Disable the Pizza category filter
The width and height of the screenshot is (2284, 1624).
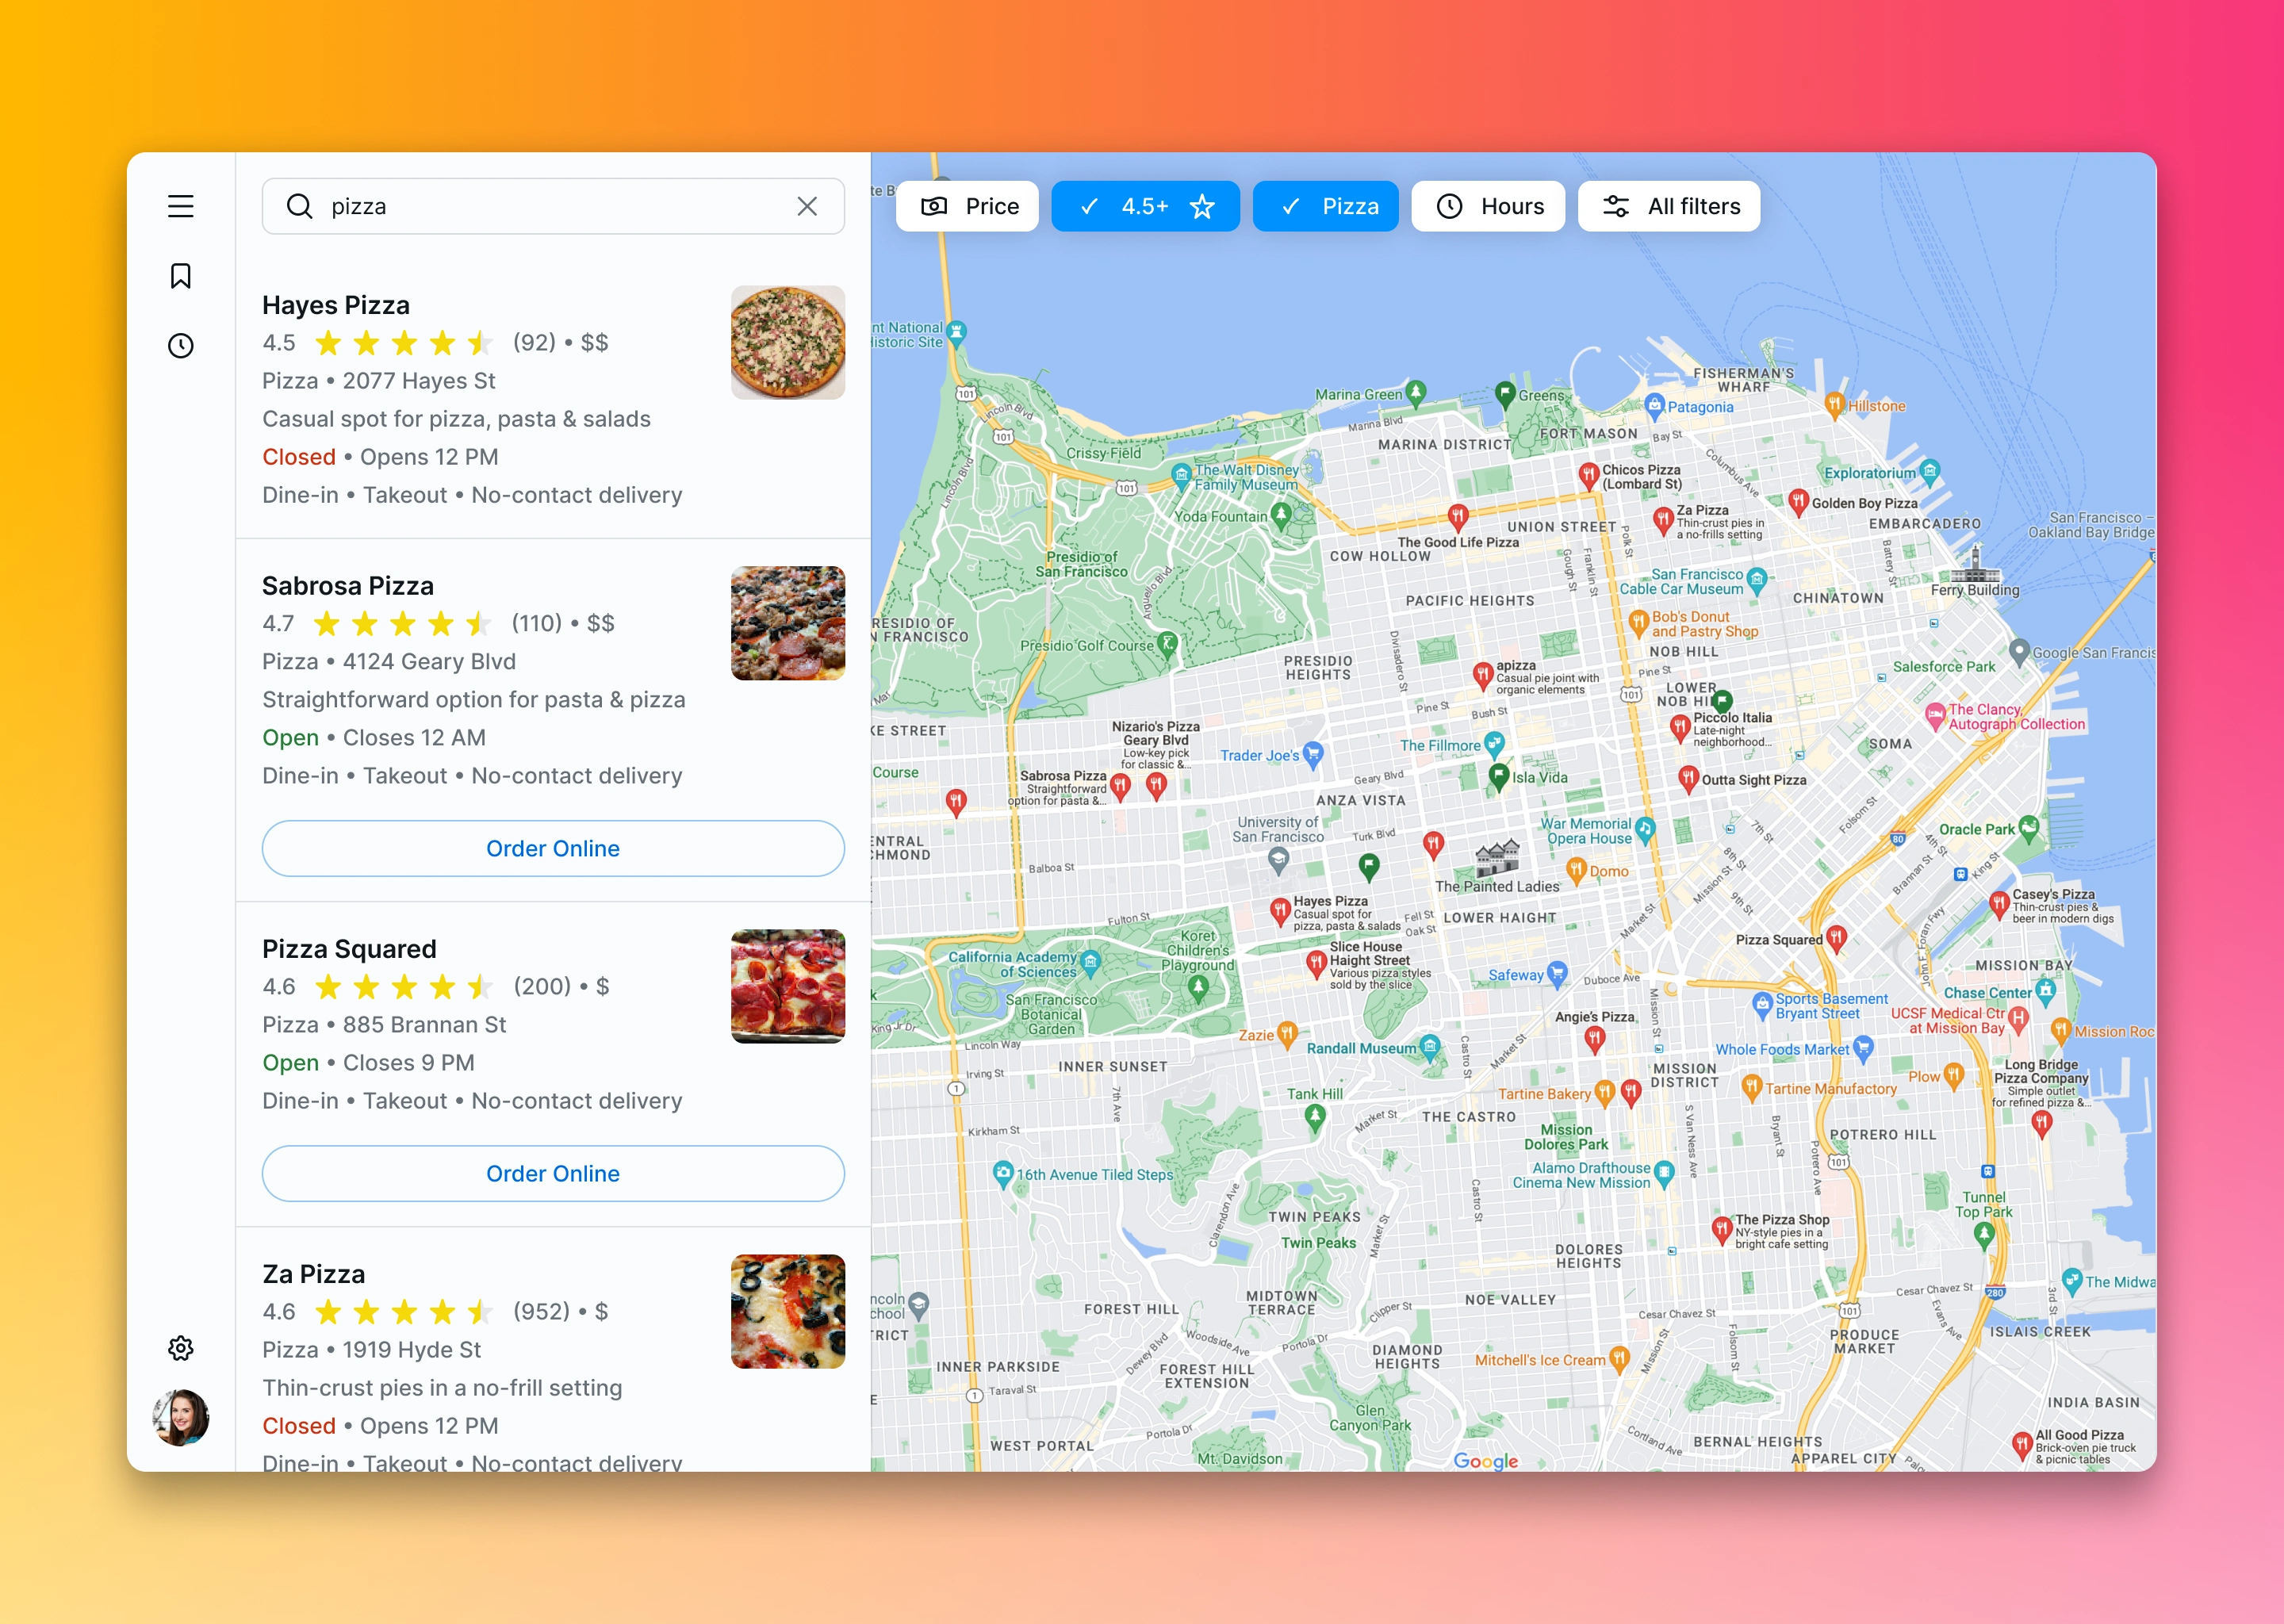1325,206
